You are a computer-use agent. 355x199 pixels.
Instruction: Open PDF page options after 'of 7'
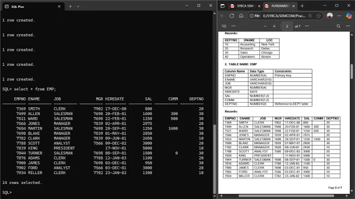(x=307, y=26)
